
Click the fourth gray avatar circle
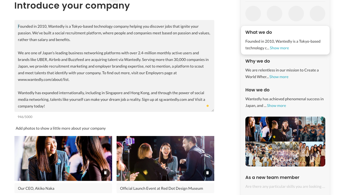coord(318,14)
